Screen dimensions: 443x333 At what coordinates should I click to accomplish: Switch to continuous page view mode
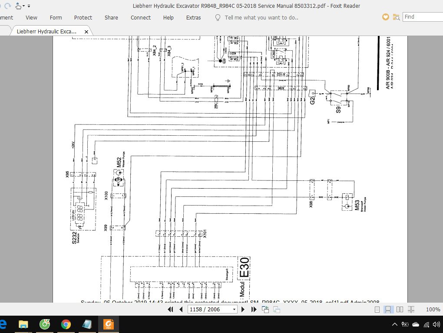(388, 310)
